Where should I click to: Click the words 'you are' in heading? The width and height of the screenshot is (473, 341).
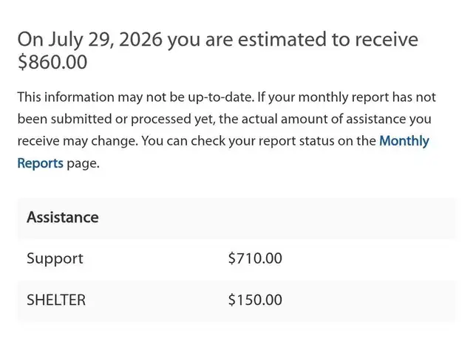pos(200,41)
